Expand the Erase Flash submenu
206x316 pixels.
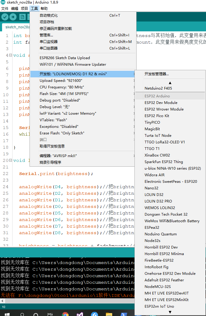[83, 133]
